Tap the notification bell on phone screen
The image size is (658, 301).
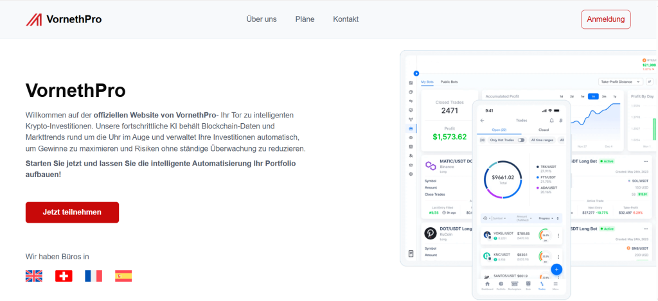click(551, 120)
